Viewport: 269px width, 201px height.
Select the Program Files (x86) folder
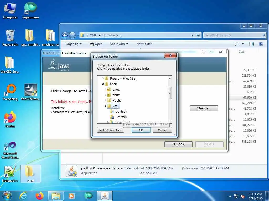click(123, 79)
